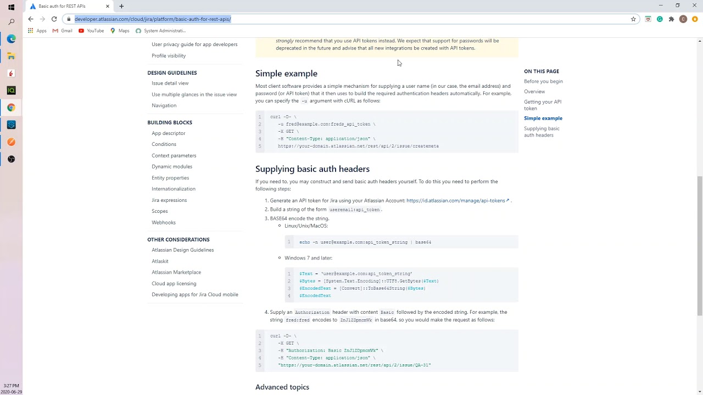Viewport: 703px width, 395px height.
Task: Open the Grammarly extension icon
Action: (x=660, y=19)
